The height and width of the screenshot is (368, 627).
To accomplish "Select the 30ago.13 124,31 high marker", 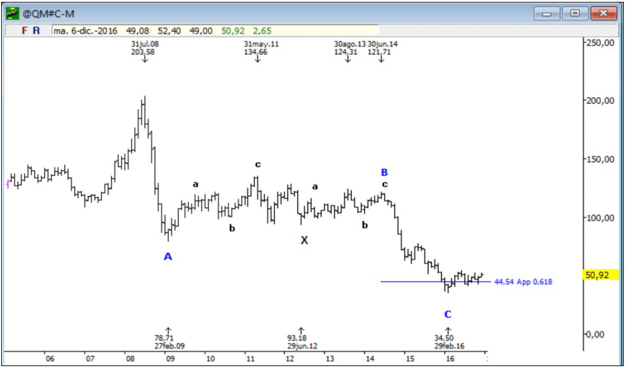I will (350, 51).
